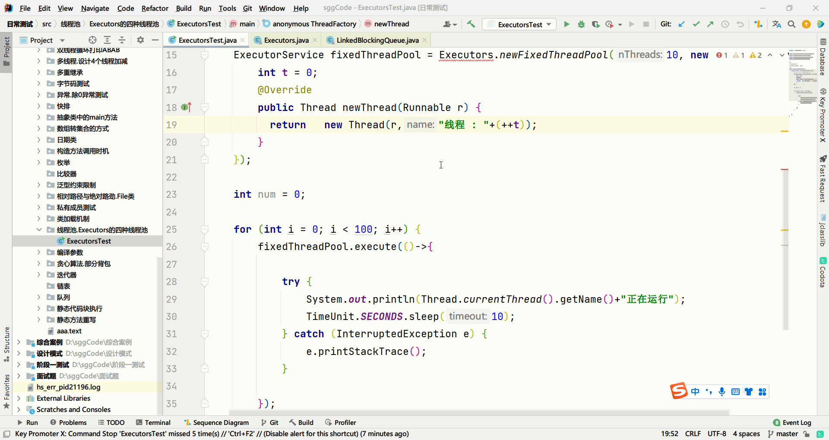This screenshot has height=440, width=829.
Task: Click the editor horizontal scrollbar
Action: 479,412
